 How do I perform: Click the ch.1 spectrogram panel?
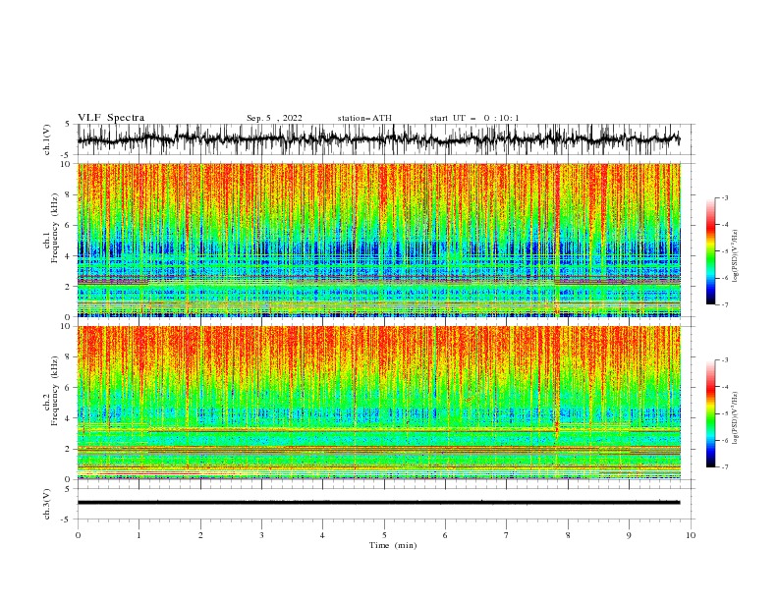(x=378, y=240)
